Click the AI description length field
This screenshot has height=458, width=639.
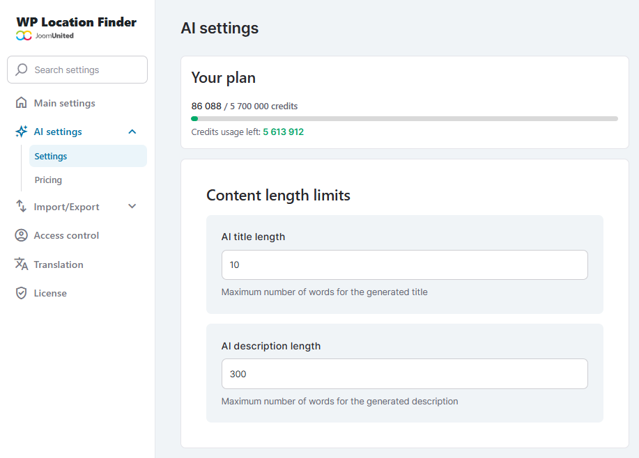[404, 374]
